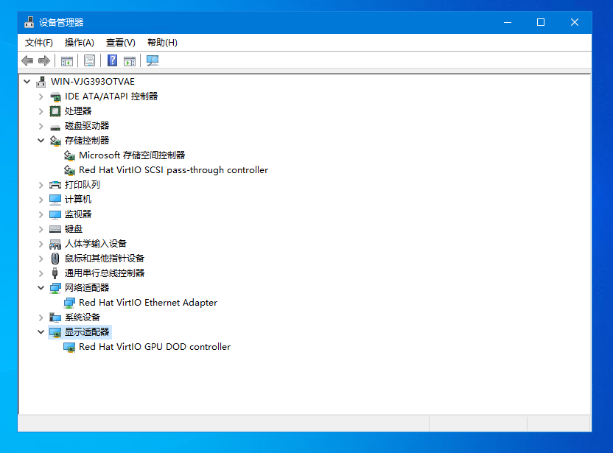613x453 pixels.
Task: Open the 文件 menu
Action: 38,42
